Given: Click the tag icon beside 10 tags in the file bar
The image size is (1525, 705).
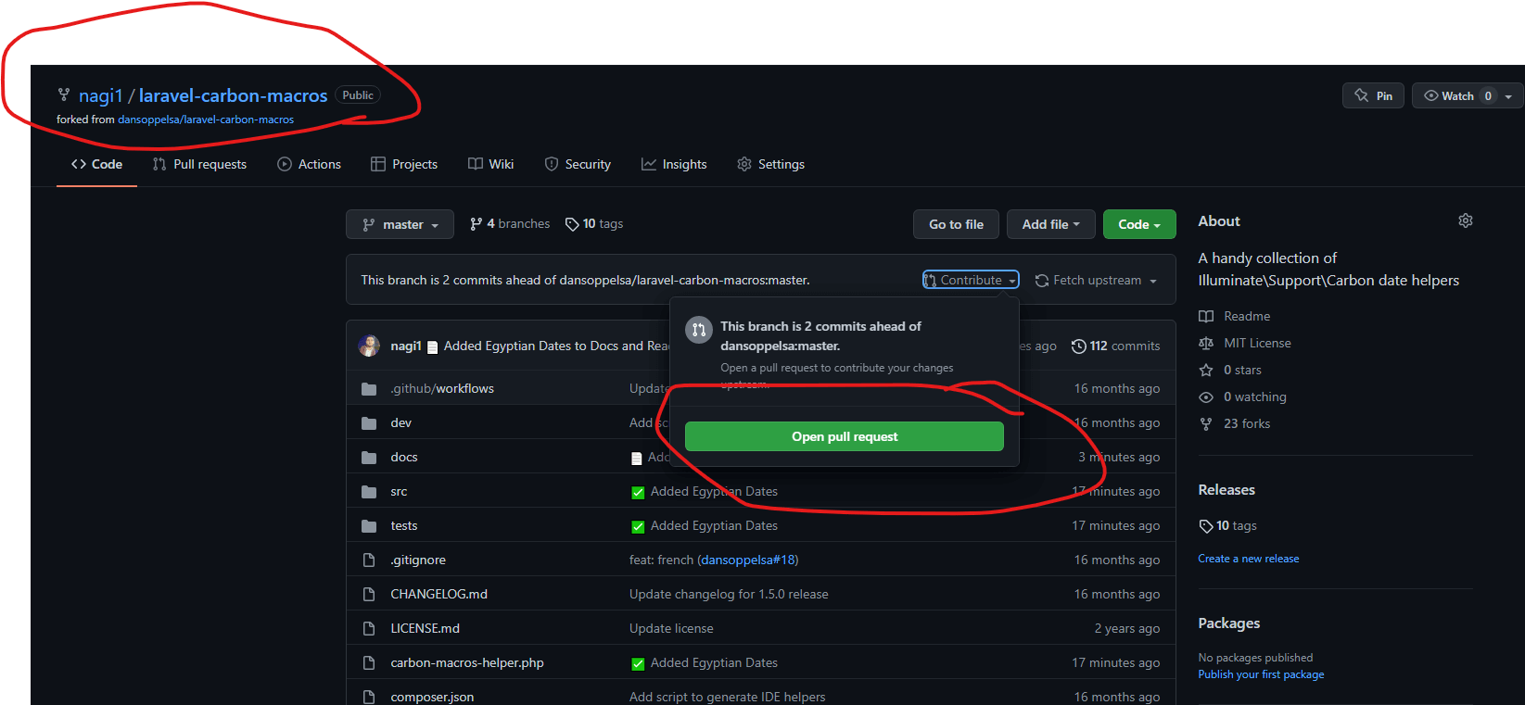Looking at the screenshot, I should point(572,224).
